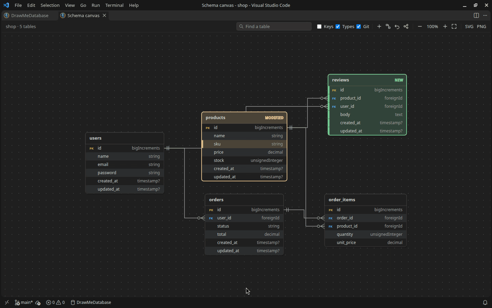Click the add table plus icon

point(379,26)
